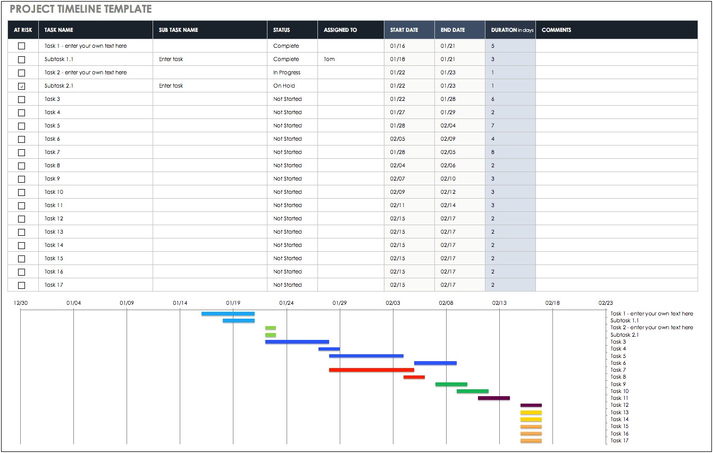Click the DURATION in days header
Viewport: 713px width, 453px height.
510,30
